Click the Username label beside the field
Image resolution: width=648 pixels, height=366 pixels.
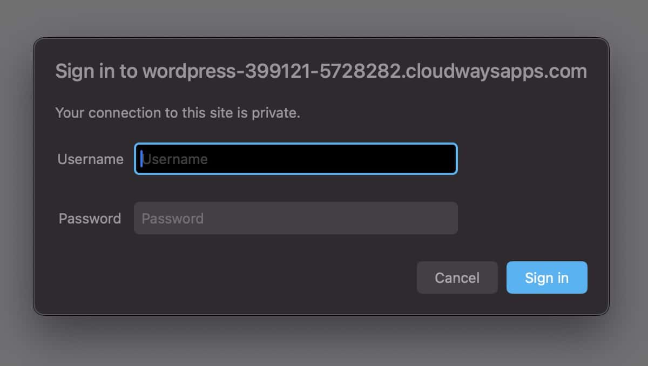pos(90,159)
